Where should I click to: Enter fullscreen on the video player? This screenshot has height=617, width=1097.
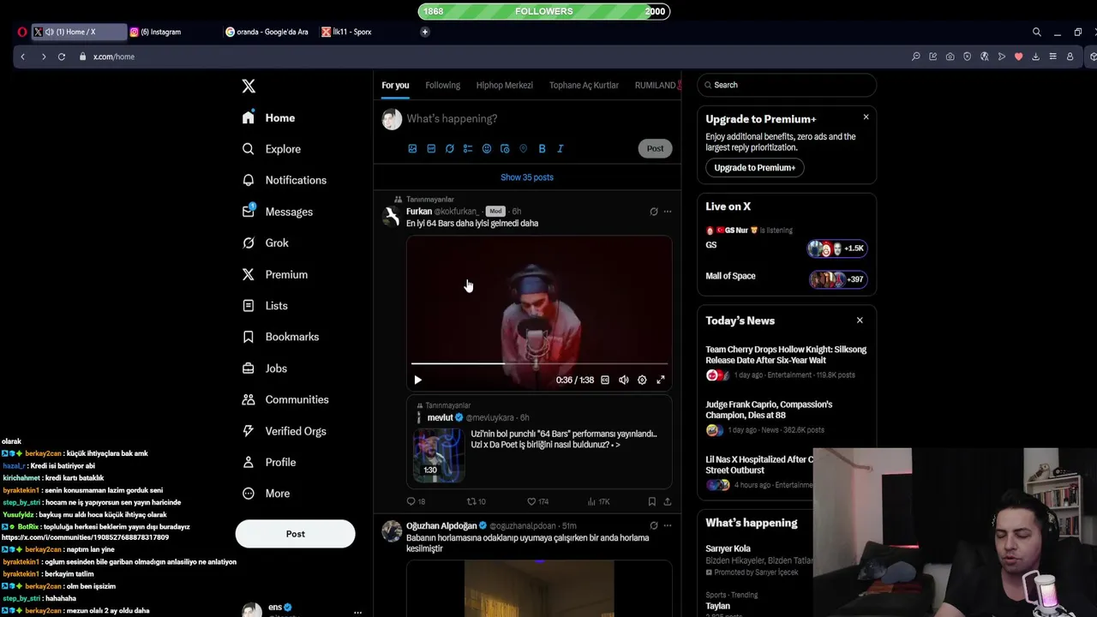tap(661, 380)
